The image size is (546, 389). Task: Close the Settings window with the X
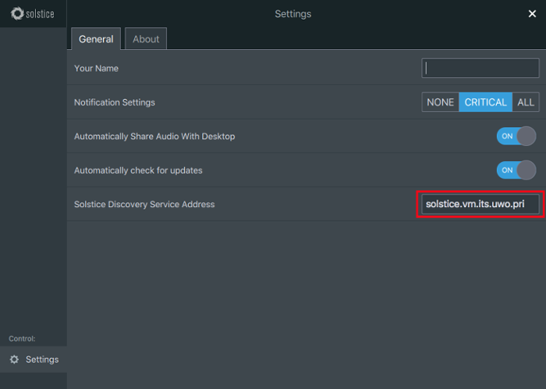tap(532, 13)
